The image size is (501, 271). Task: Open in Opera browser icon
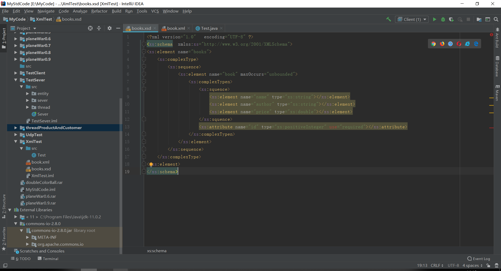(459, 44)
